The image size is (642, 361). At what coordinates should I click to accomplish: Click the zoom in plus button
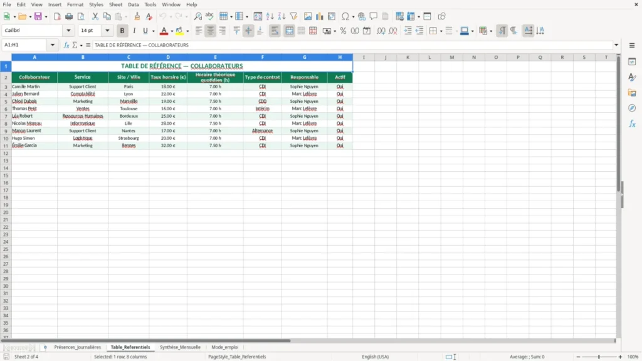(x=620, y=357)
